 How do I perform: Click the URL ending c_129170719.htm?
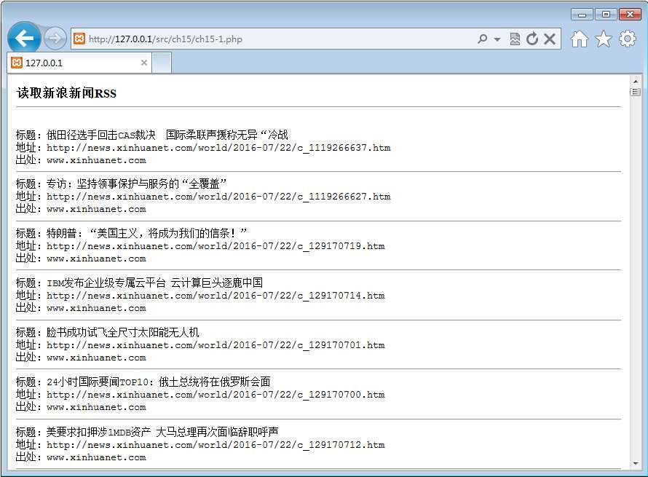tap(216, 246)
